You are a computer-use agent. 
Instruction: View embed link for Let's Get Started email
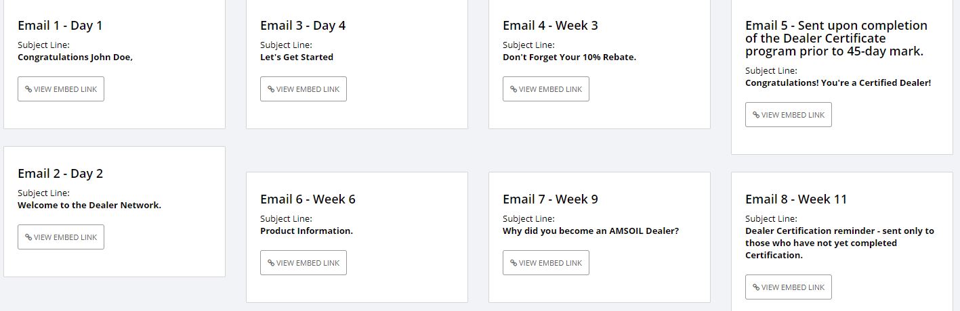[304, 89]
